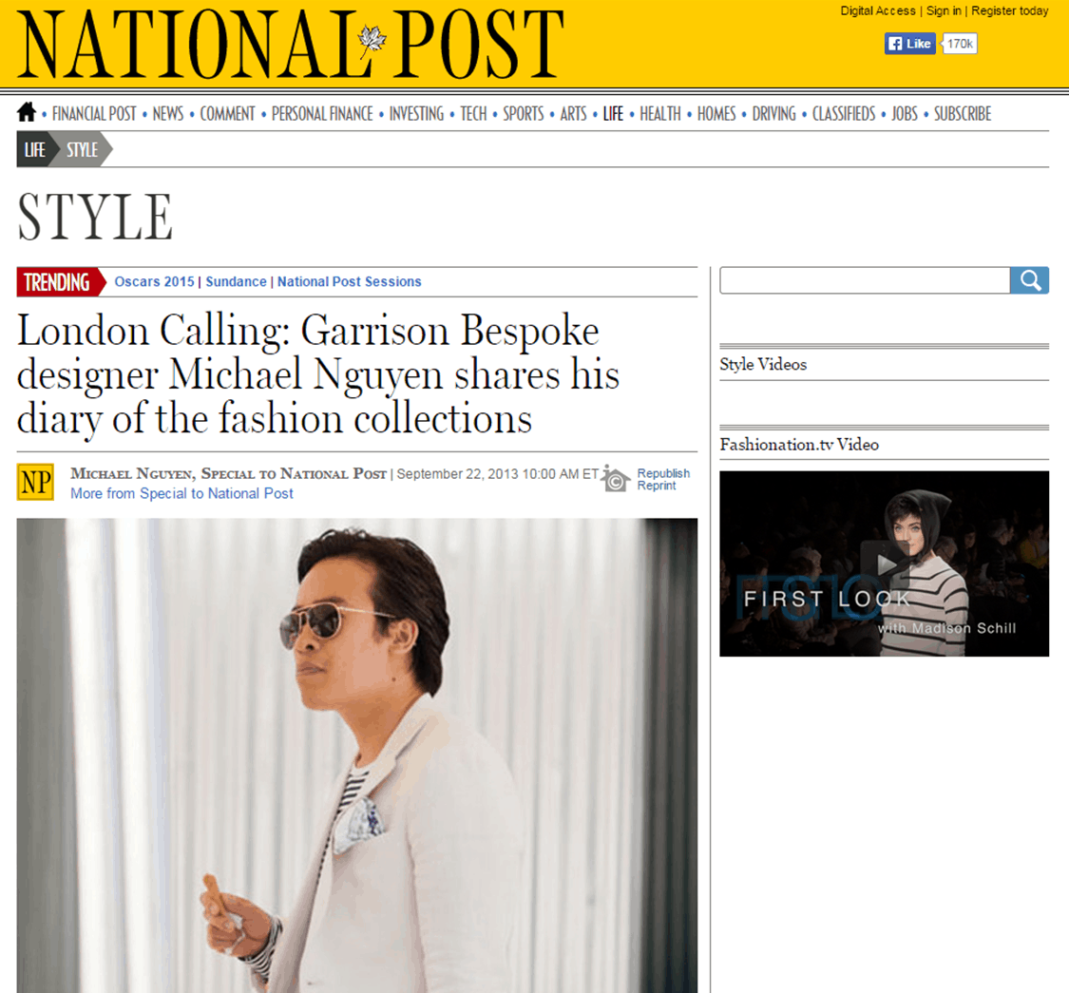The width and height of the screenshot is (1069, 993).
Task: Click the Style Videos heading
Action: click(763, 364)
